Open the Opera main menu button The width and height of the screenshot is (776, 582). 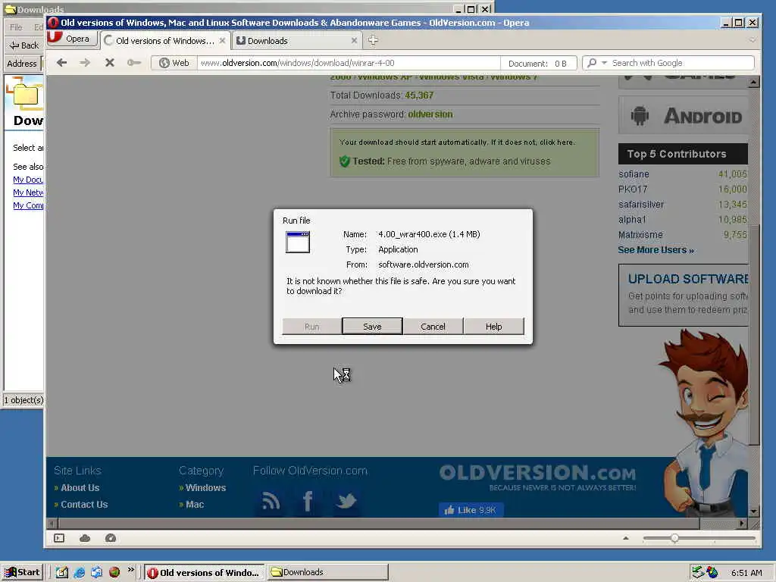[x=70, y=39]
